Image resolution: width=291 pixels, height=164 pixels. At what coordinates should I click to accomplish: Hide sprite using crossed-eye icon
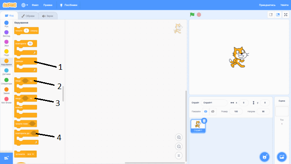[213, 111]
